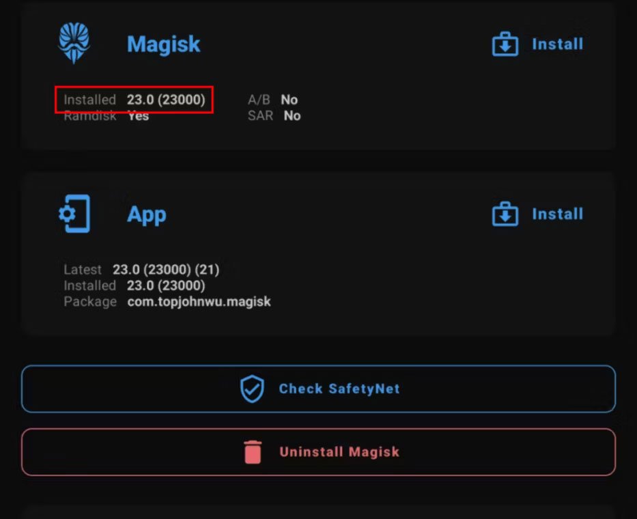637x519 pixels.
Task: Click the App card's Installed 23.0 (23000) text
Action: pyautogui.click(x=135, y=285)
